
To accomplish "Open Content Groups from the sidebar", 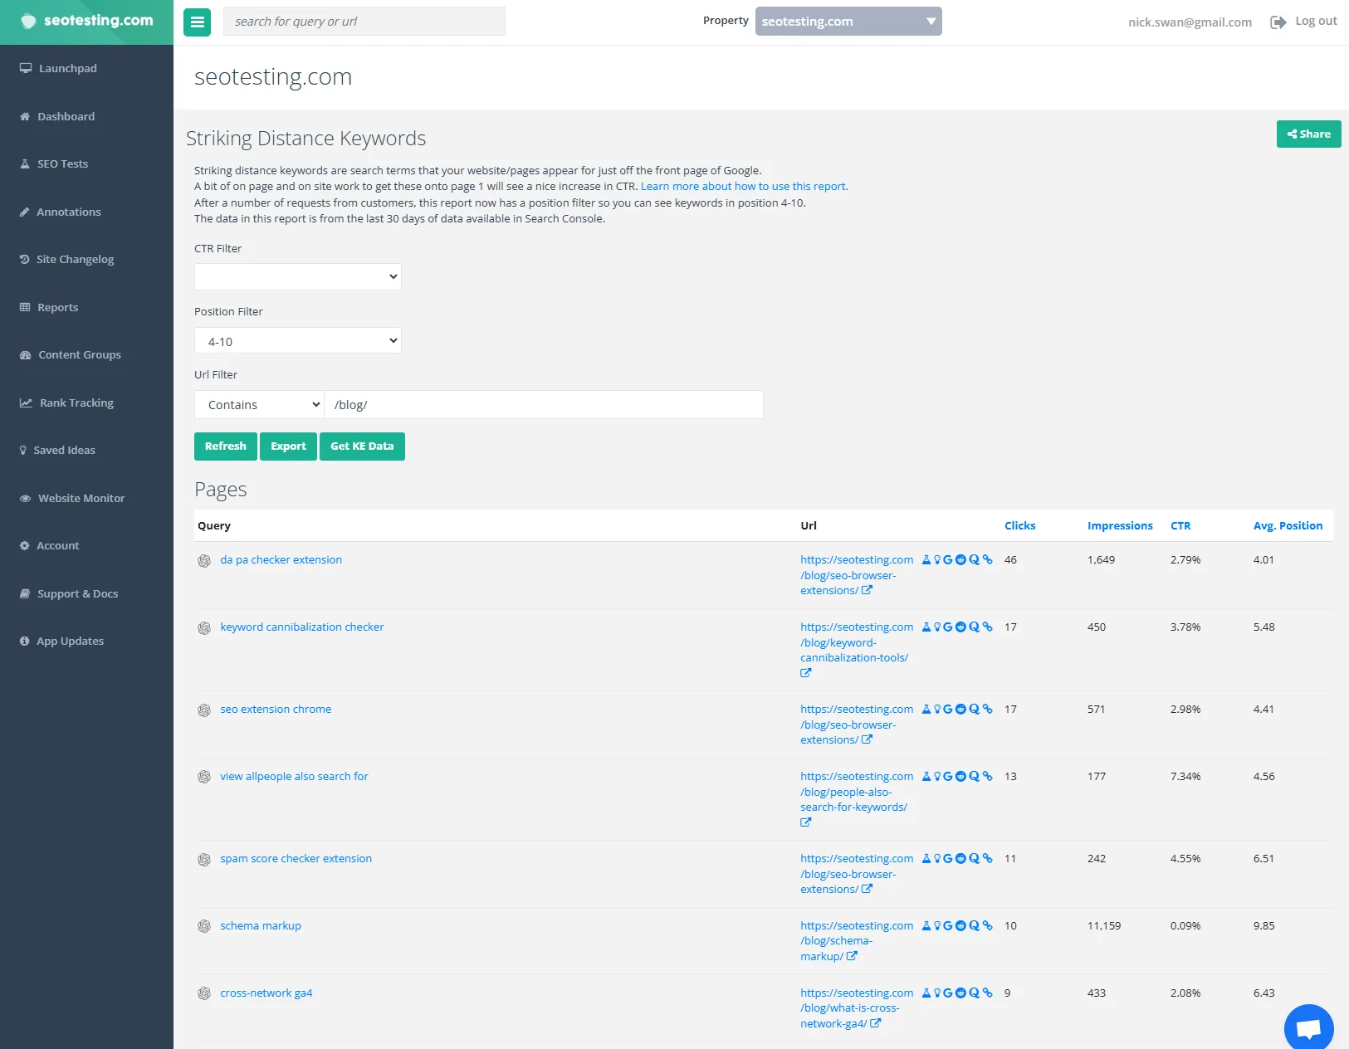I will pos(79,355).
